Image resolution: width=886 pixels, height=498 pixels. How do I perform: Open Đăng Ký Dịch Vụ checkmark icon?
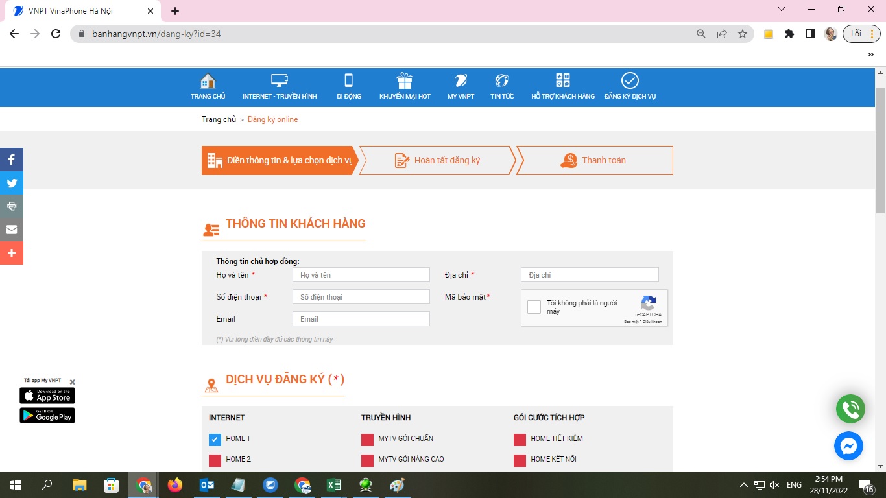click(630, 80)
